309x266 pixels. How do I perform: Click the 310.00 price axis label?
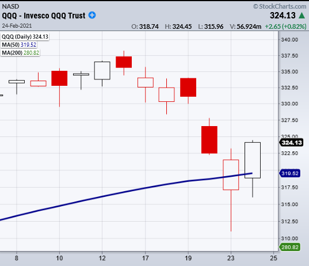coord(289,238)
